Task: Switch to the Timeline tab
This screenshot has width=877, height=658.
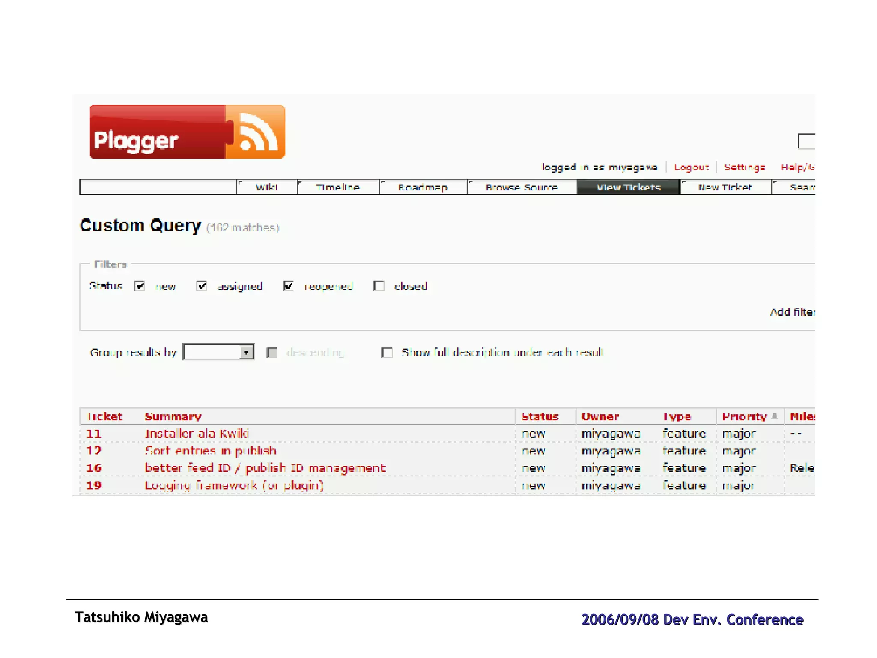Action: tap(337, 187)
